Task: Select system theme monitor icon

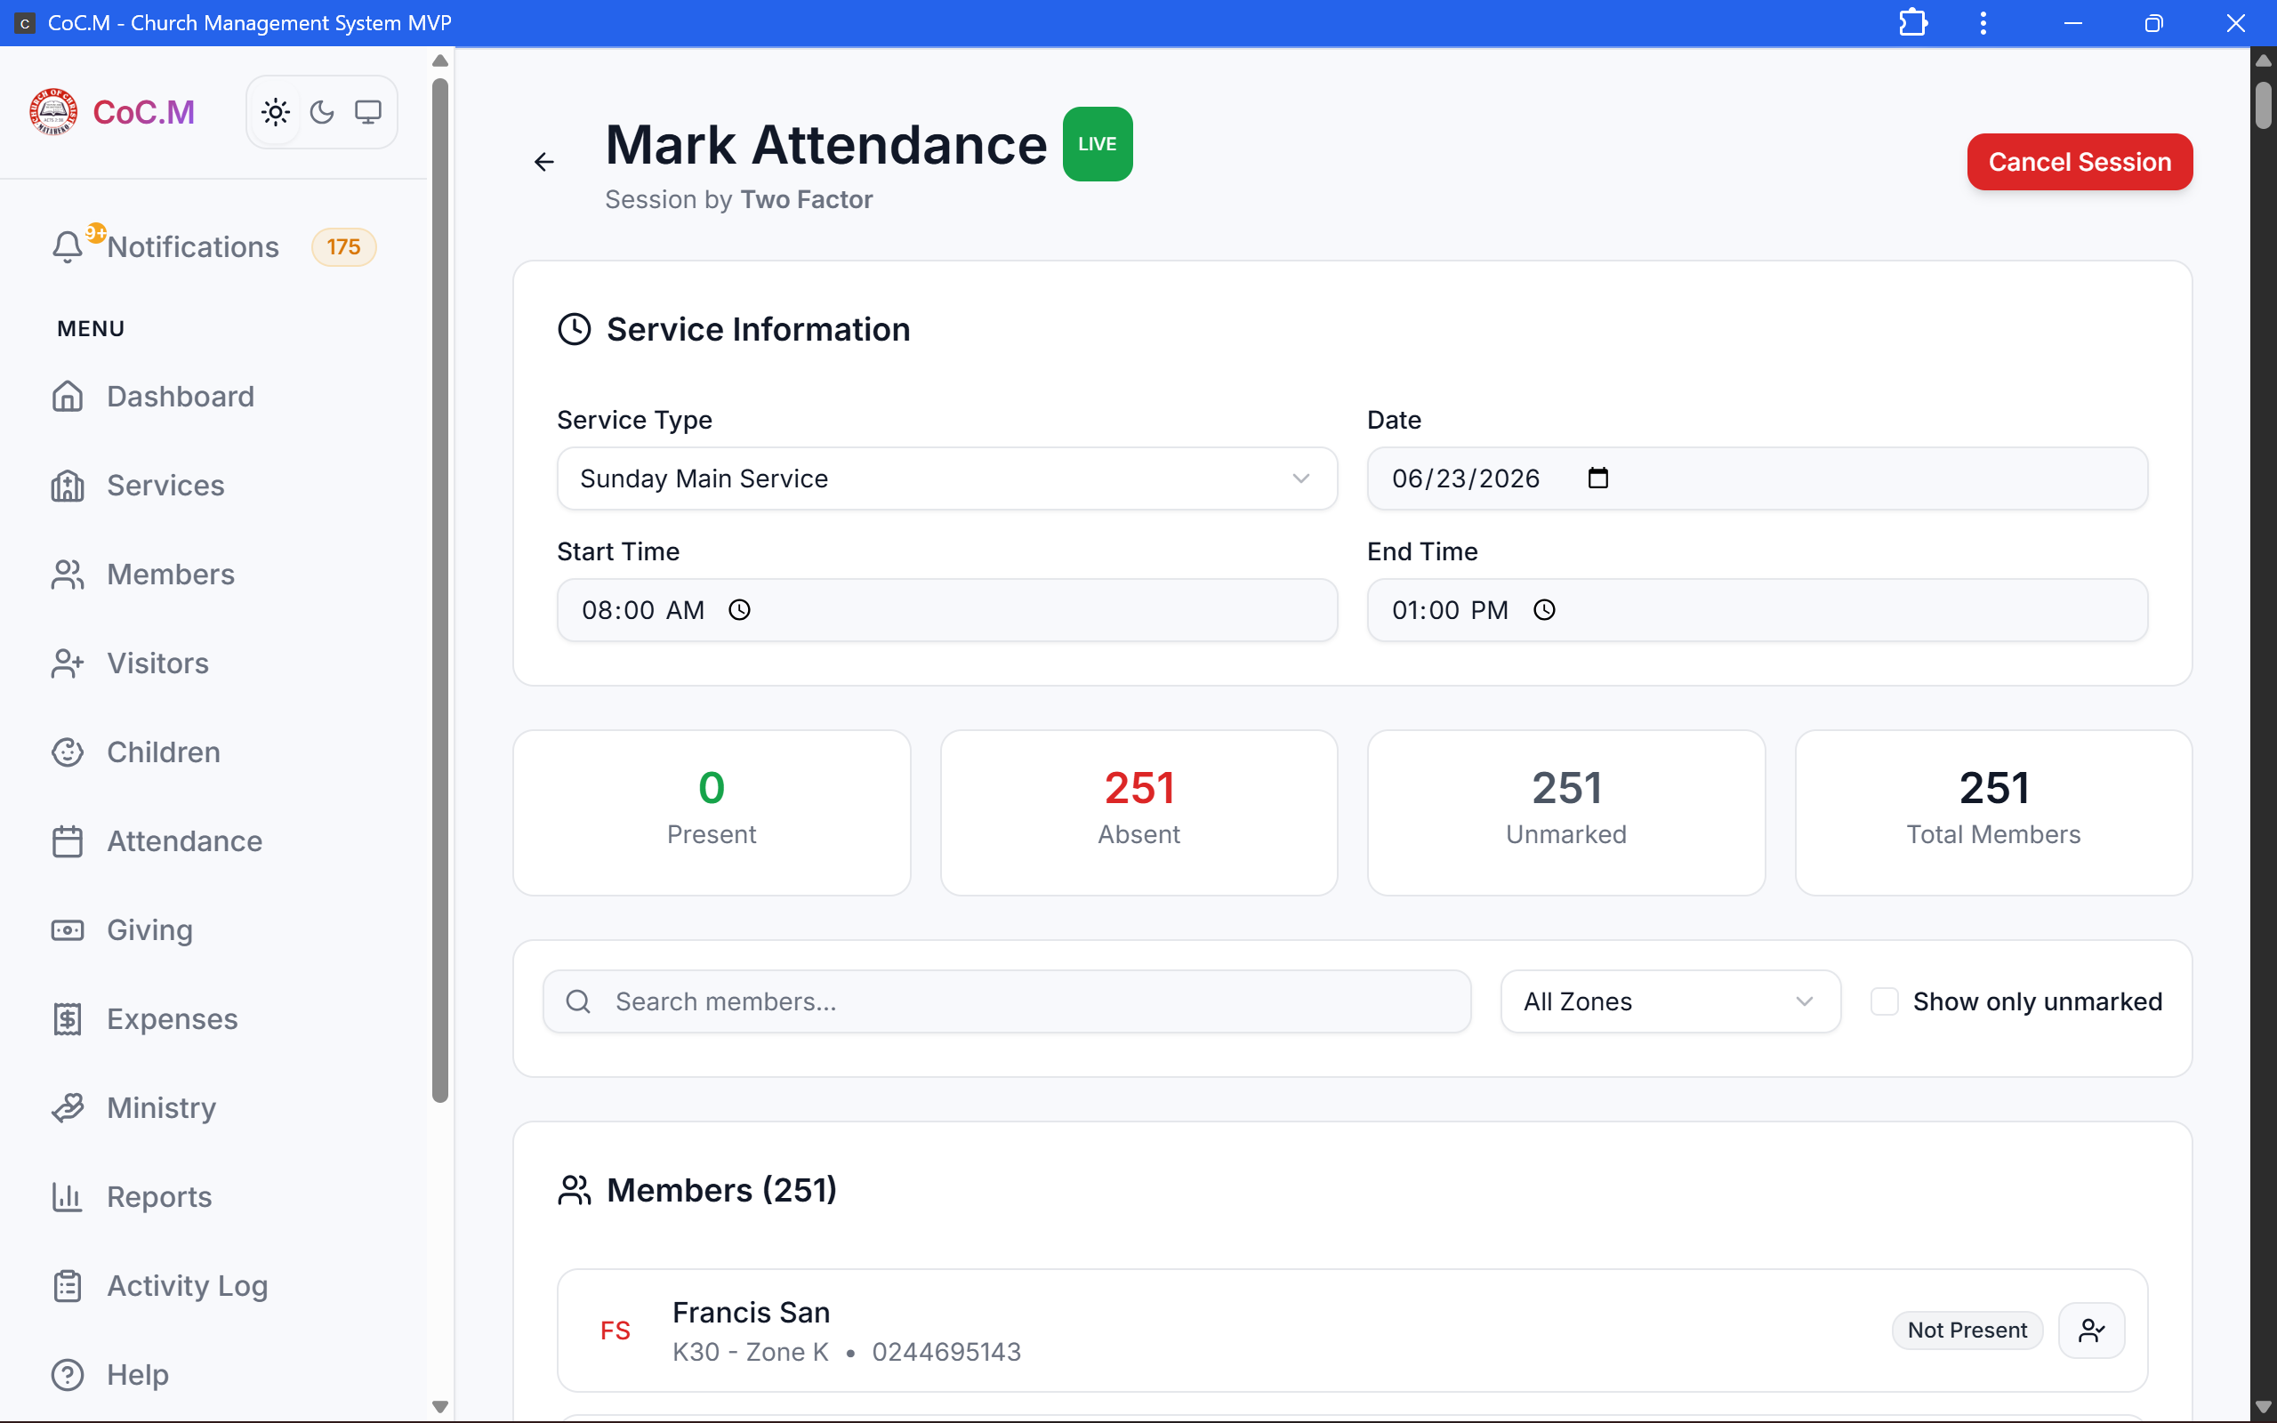Action: point(368,113)
